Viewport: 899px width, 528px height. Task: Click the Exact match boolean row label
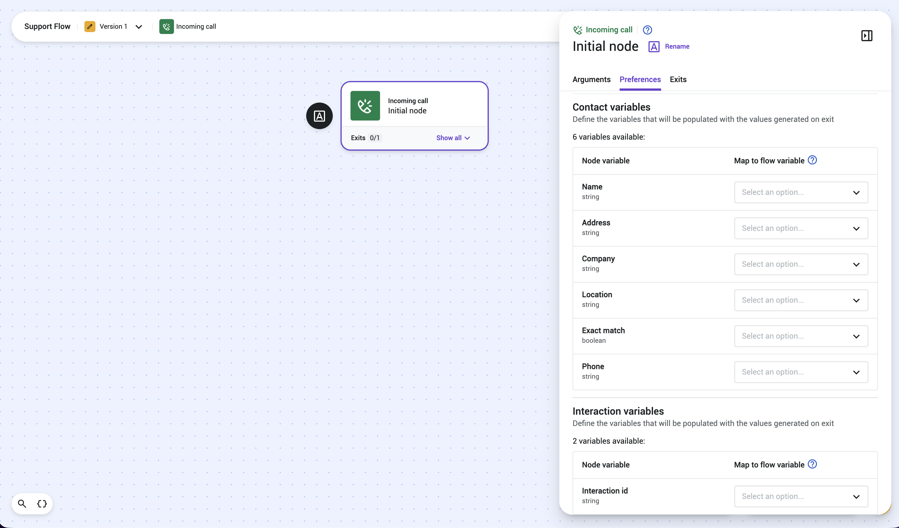603,335
